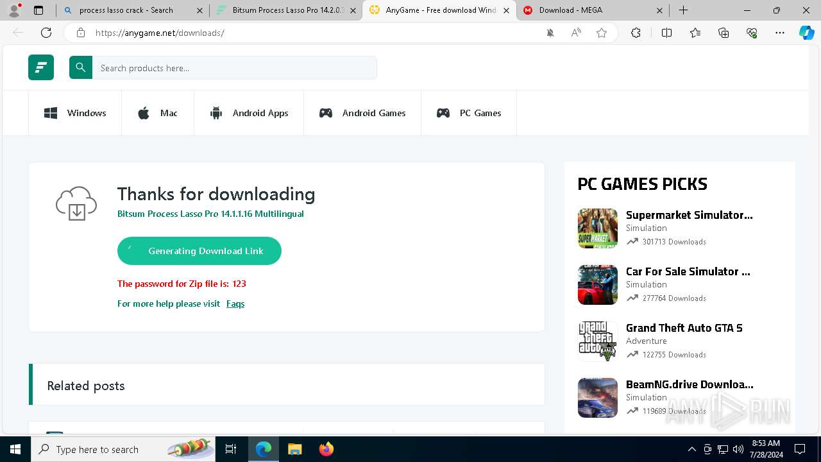Screen dimensions: 821x462
Task: Open File Explorer from the taskbar
Action: (295, 449)
